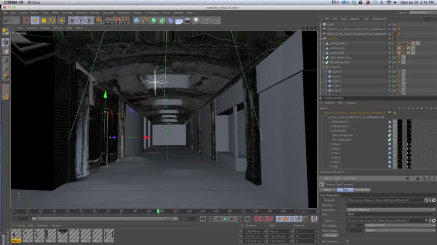Open the Wi-Fi status menu
The width and height of the screenshot is (437, 245).
[x=388, y=2]
